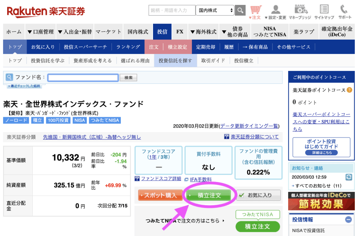Open the マネーブリッジ bank icon
The width and height of the screenshot is (358, 236).
point(300,12)
